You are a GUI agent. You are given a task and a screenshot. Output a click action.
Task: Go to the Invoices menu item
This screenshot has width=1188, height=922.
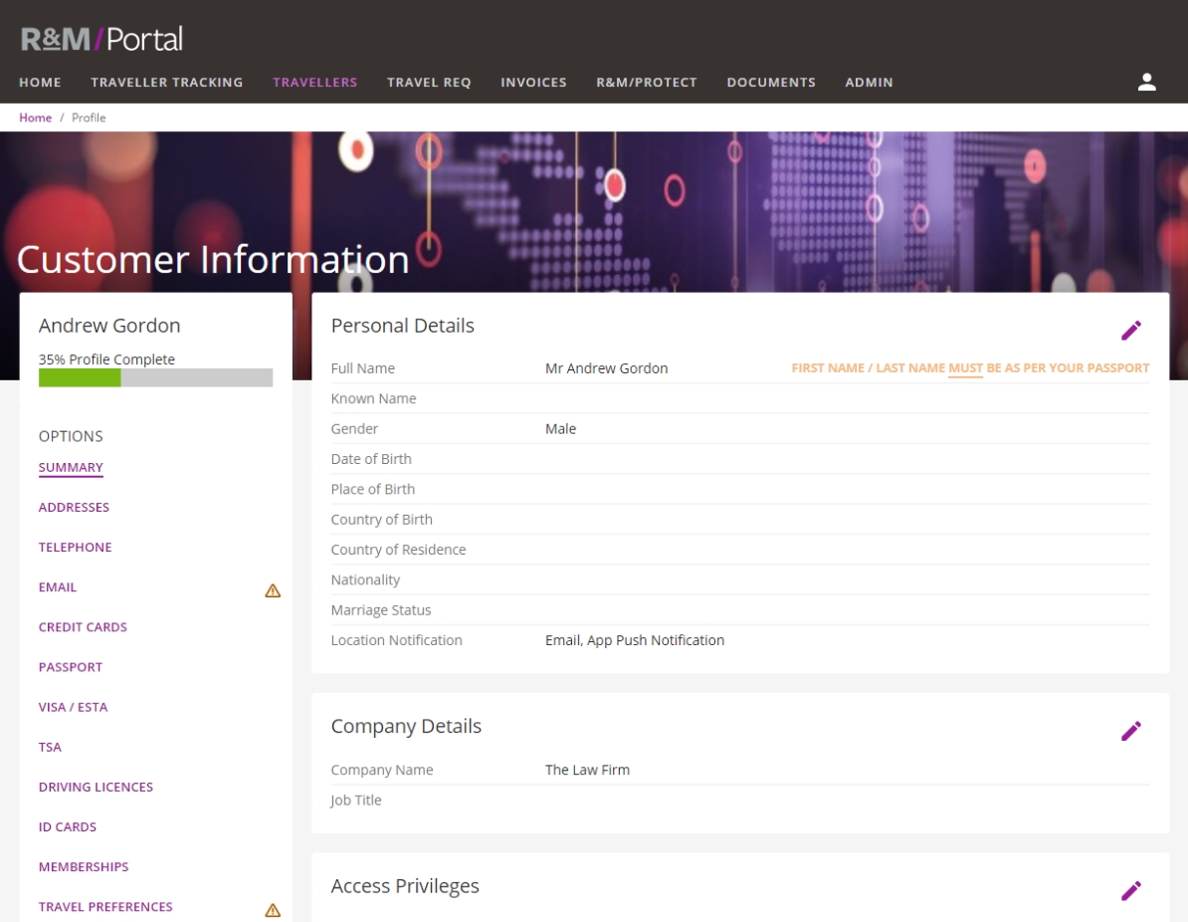click(x=533, y=83)
